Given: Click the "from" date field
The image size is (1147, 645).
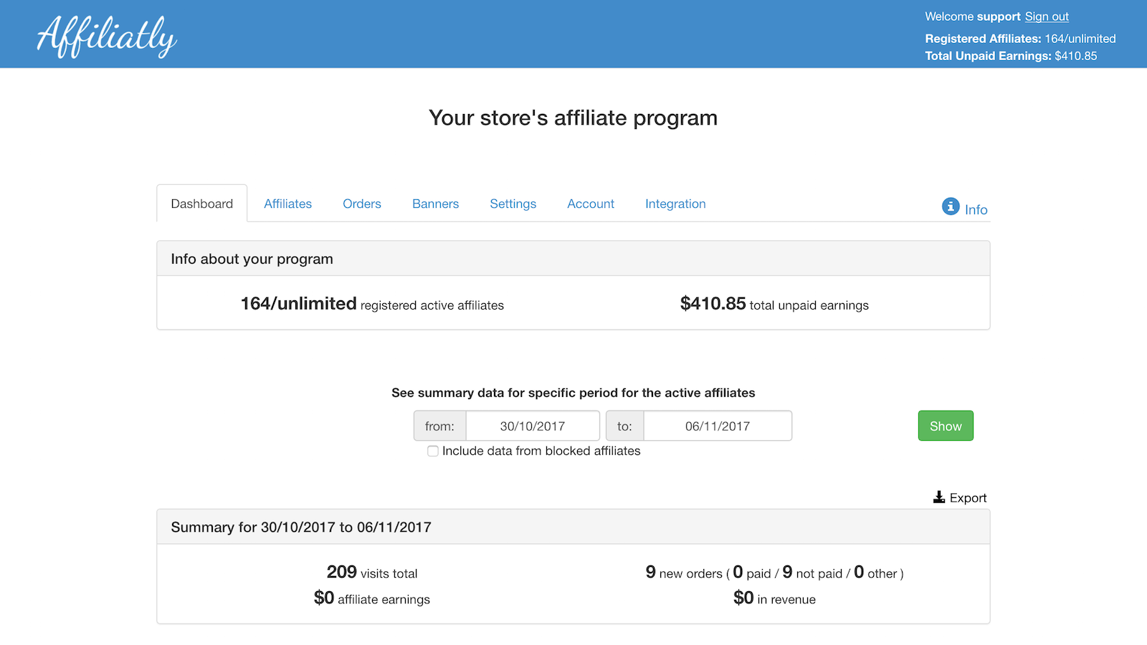Looking at the screenshot, I should pos(533,426).
